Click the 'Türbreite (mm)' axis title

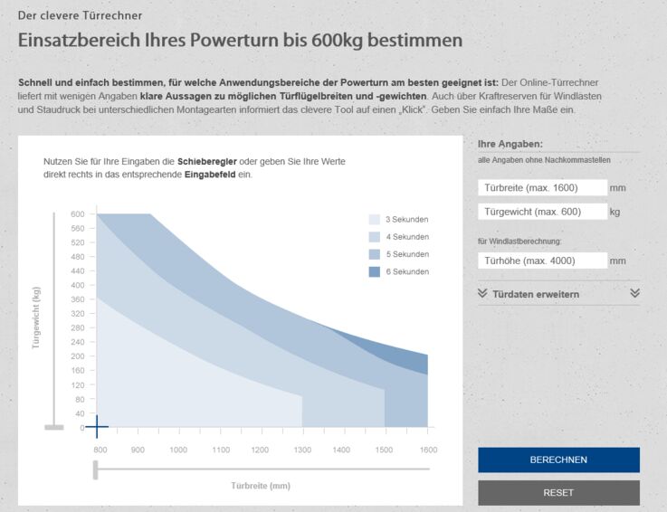[x=261, y=486]
